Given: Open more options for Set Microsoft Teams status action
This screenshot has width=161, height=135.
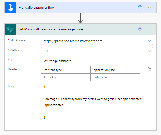Looking at the screenshot, I should pos(151,29).
